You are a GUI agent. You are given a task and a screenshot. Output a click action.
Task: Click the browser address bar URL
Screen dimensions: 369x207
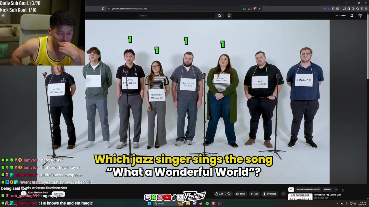129,9
